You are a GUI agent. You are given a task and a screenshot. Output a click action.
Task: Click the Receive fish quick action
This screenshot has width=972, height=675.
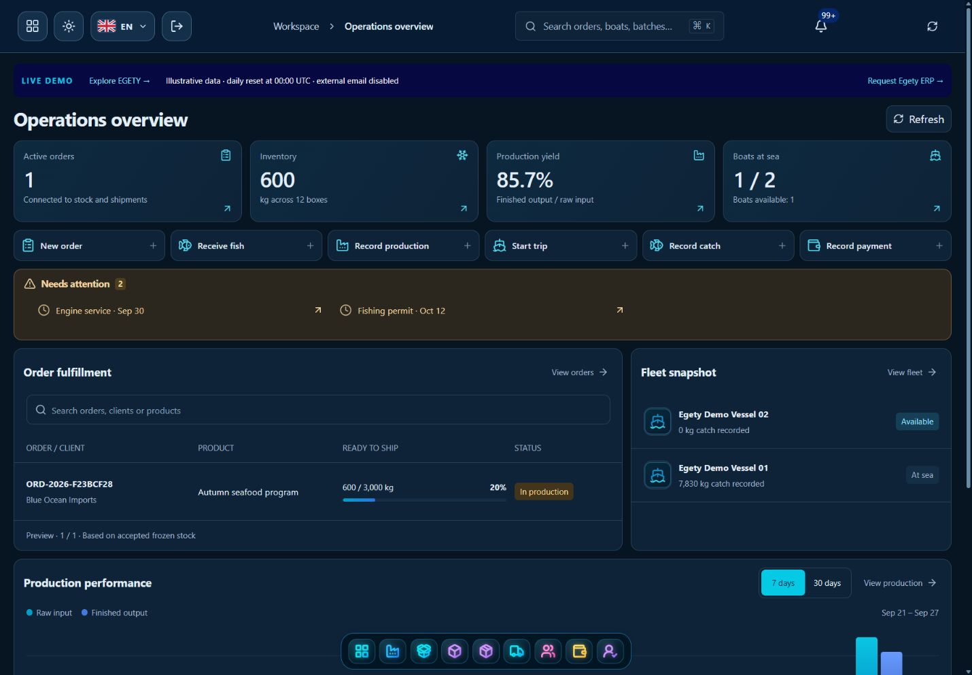click(247, 245)
